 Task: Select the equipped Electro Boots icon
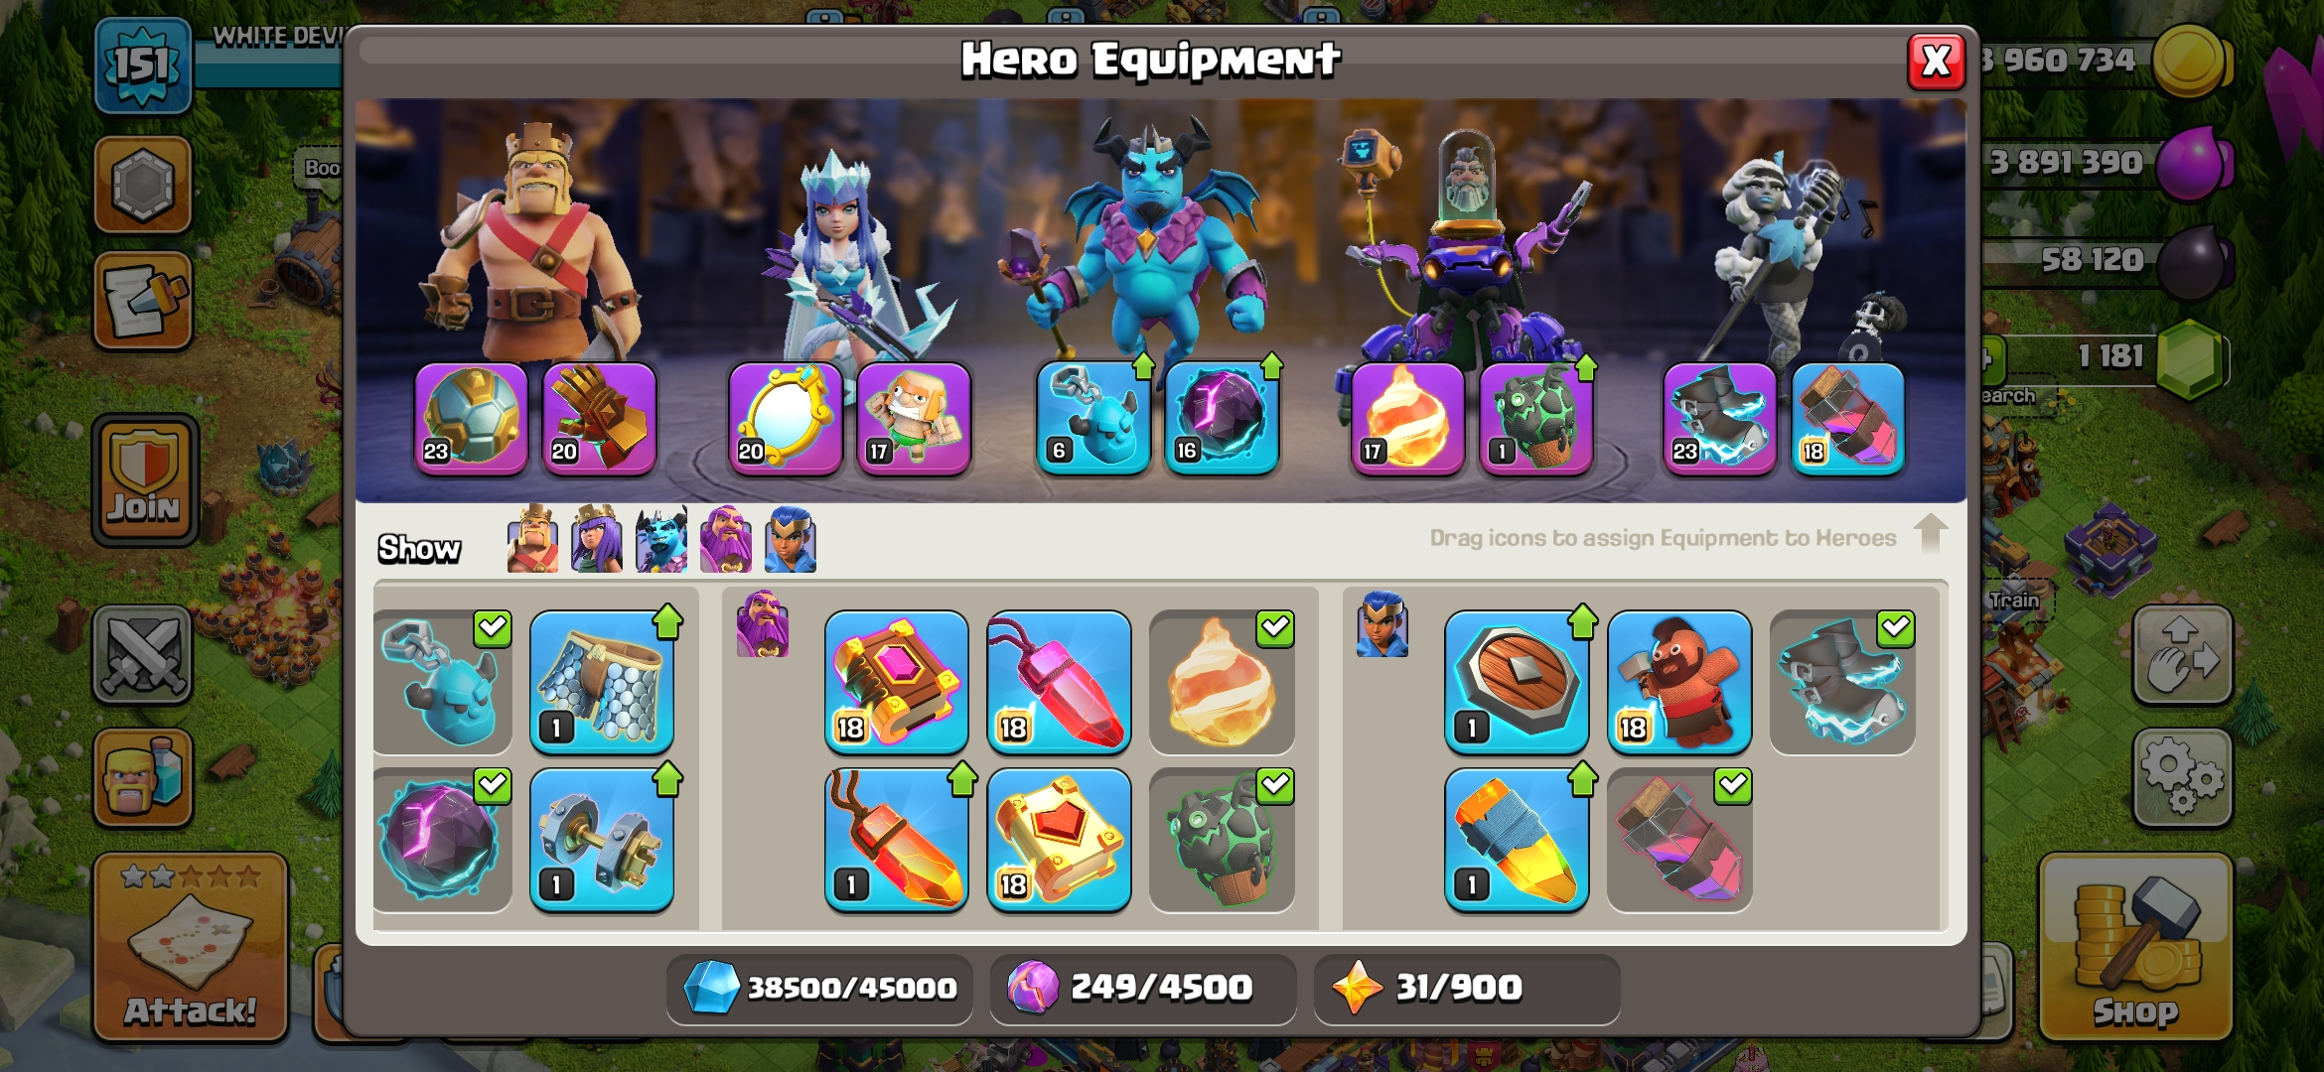[1842, 682]
